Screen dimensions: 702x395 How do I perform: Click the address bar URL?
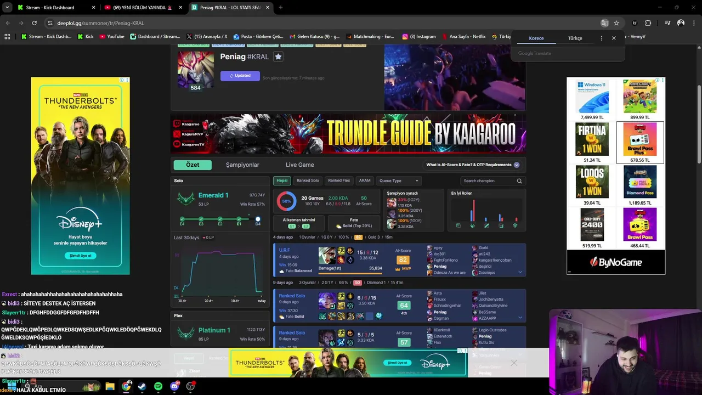(x=100, y=23)
